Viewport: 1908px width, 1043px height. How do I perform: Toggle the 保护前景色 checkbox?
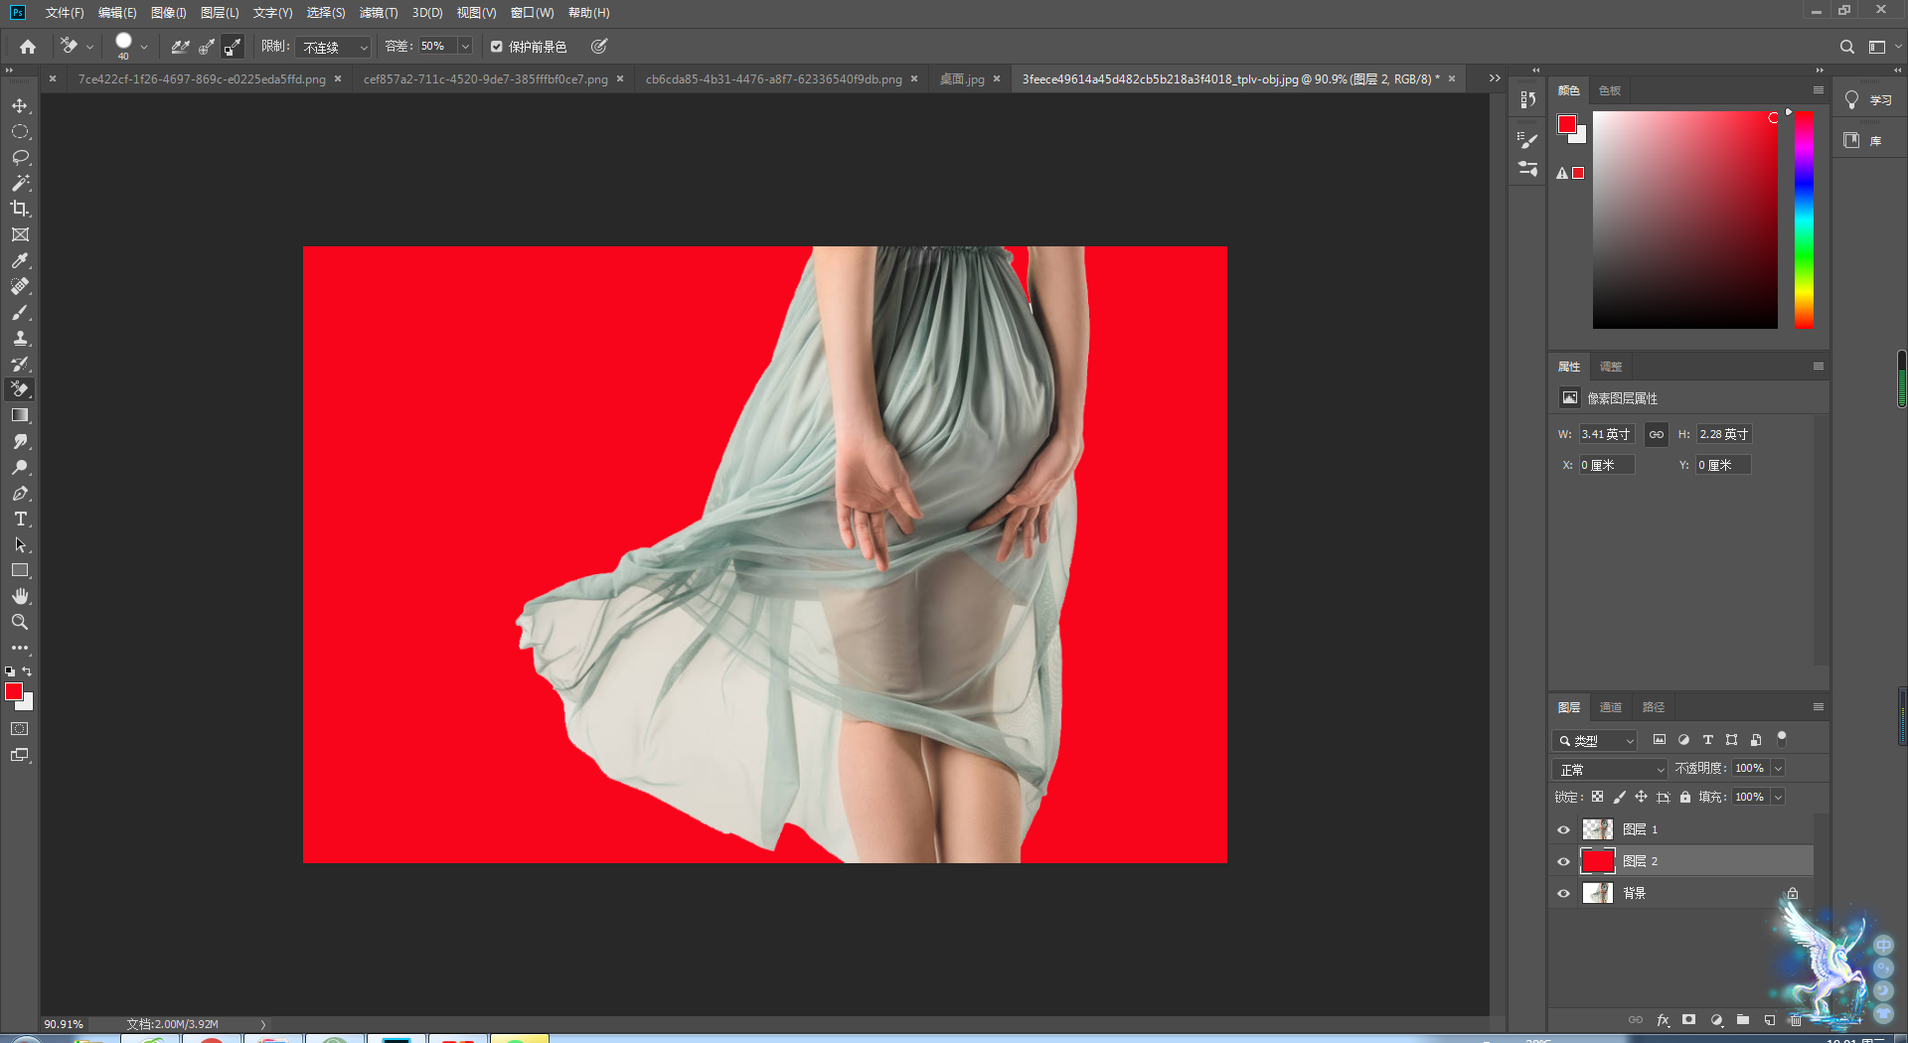(497, 47)
